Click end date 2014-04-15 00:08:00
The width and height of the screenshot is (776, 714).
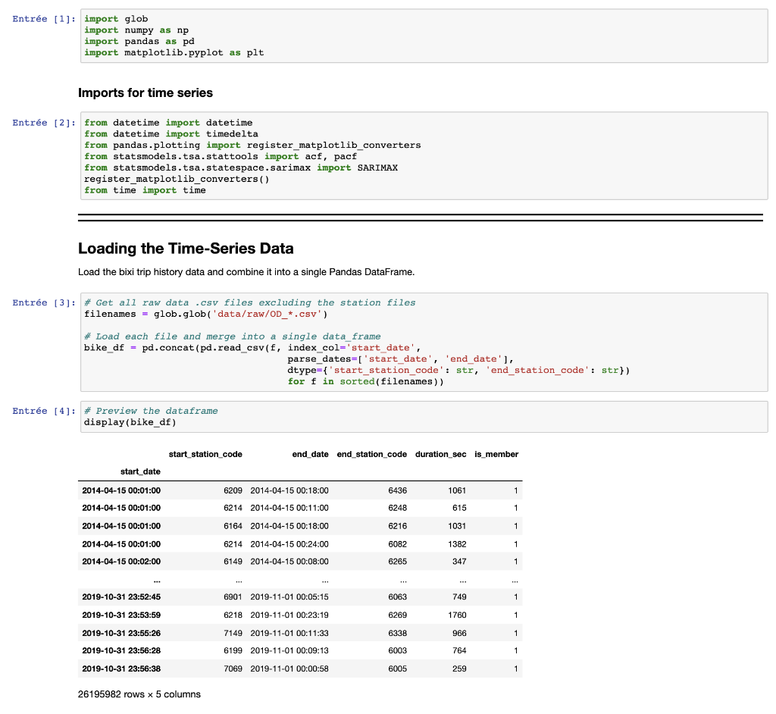pos(289,562)
